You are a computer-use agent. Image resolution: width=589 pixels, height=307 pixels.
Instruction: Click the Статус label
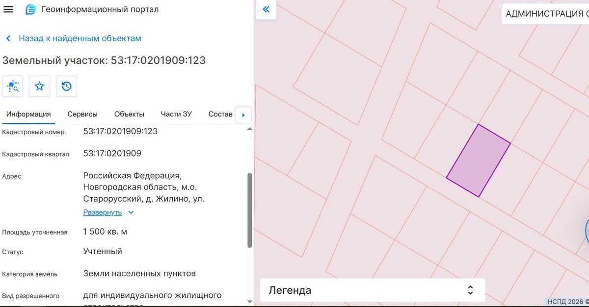[x=13, y=252]
